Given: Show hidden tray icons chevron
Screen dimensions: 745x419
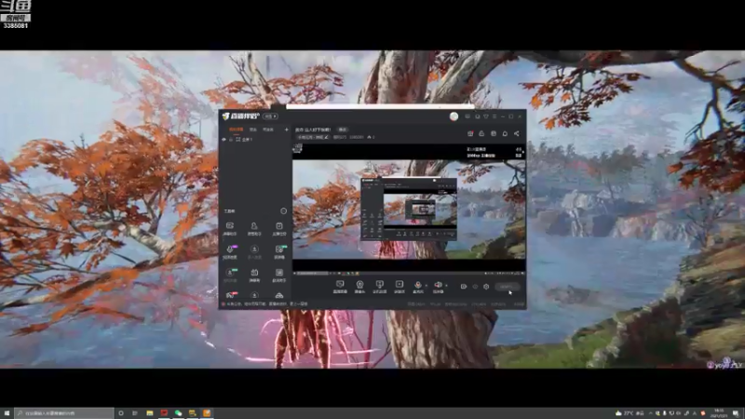Looking at the screenshot, I should pyautogui.click(x=650, y=413).
